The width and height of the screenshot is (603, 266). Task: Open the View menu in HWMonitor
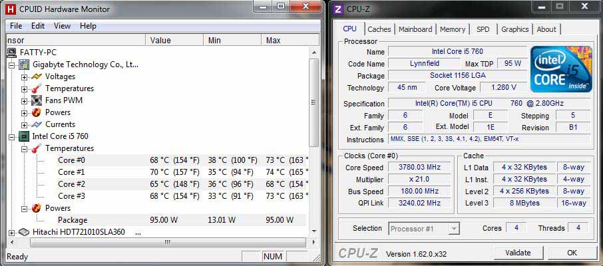tap(62, 26)
